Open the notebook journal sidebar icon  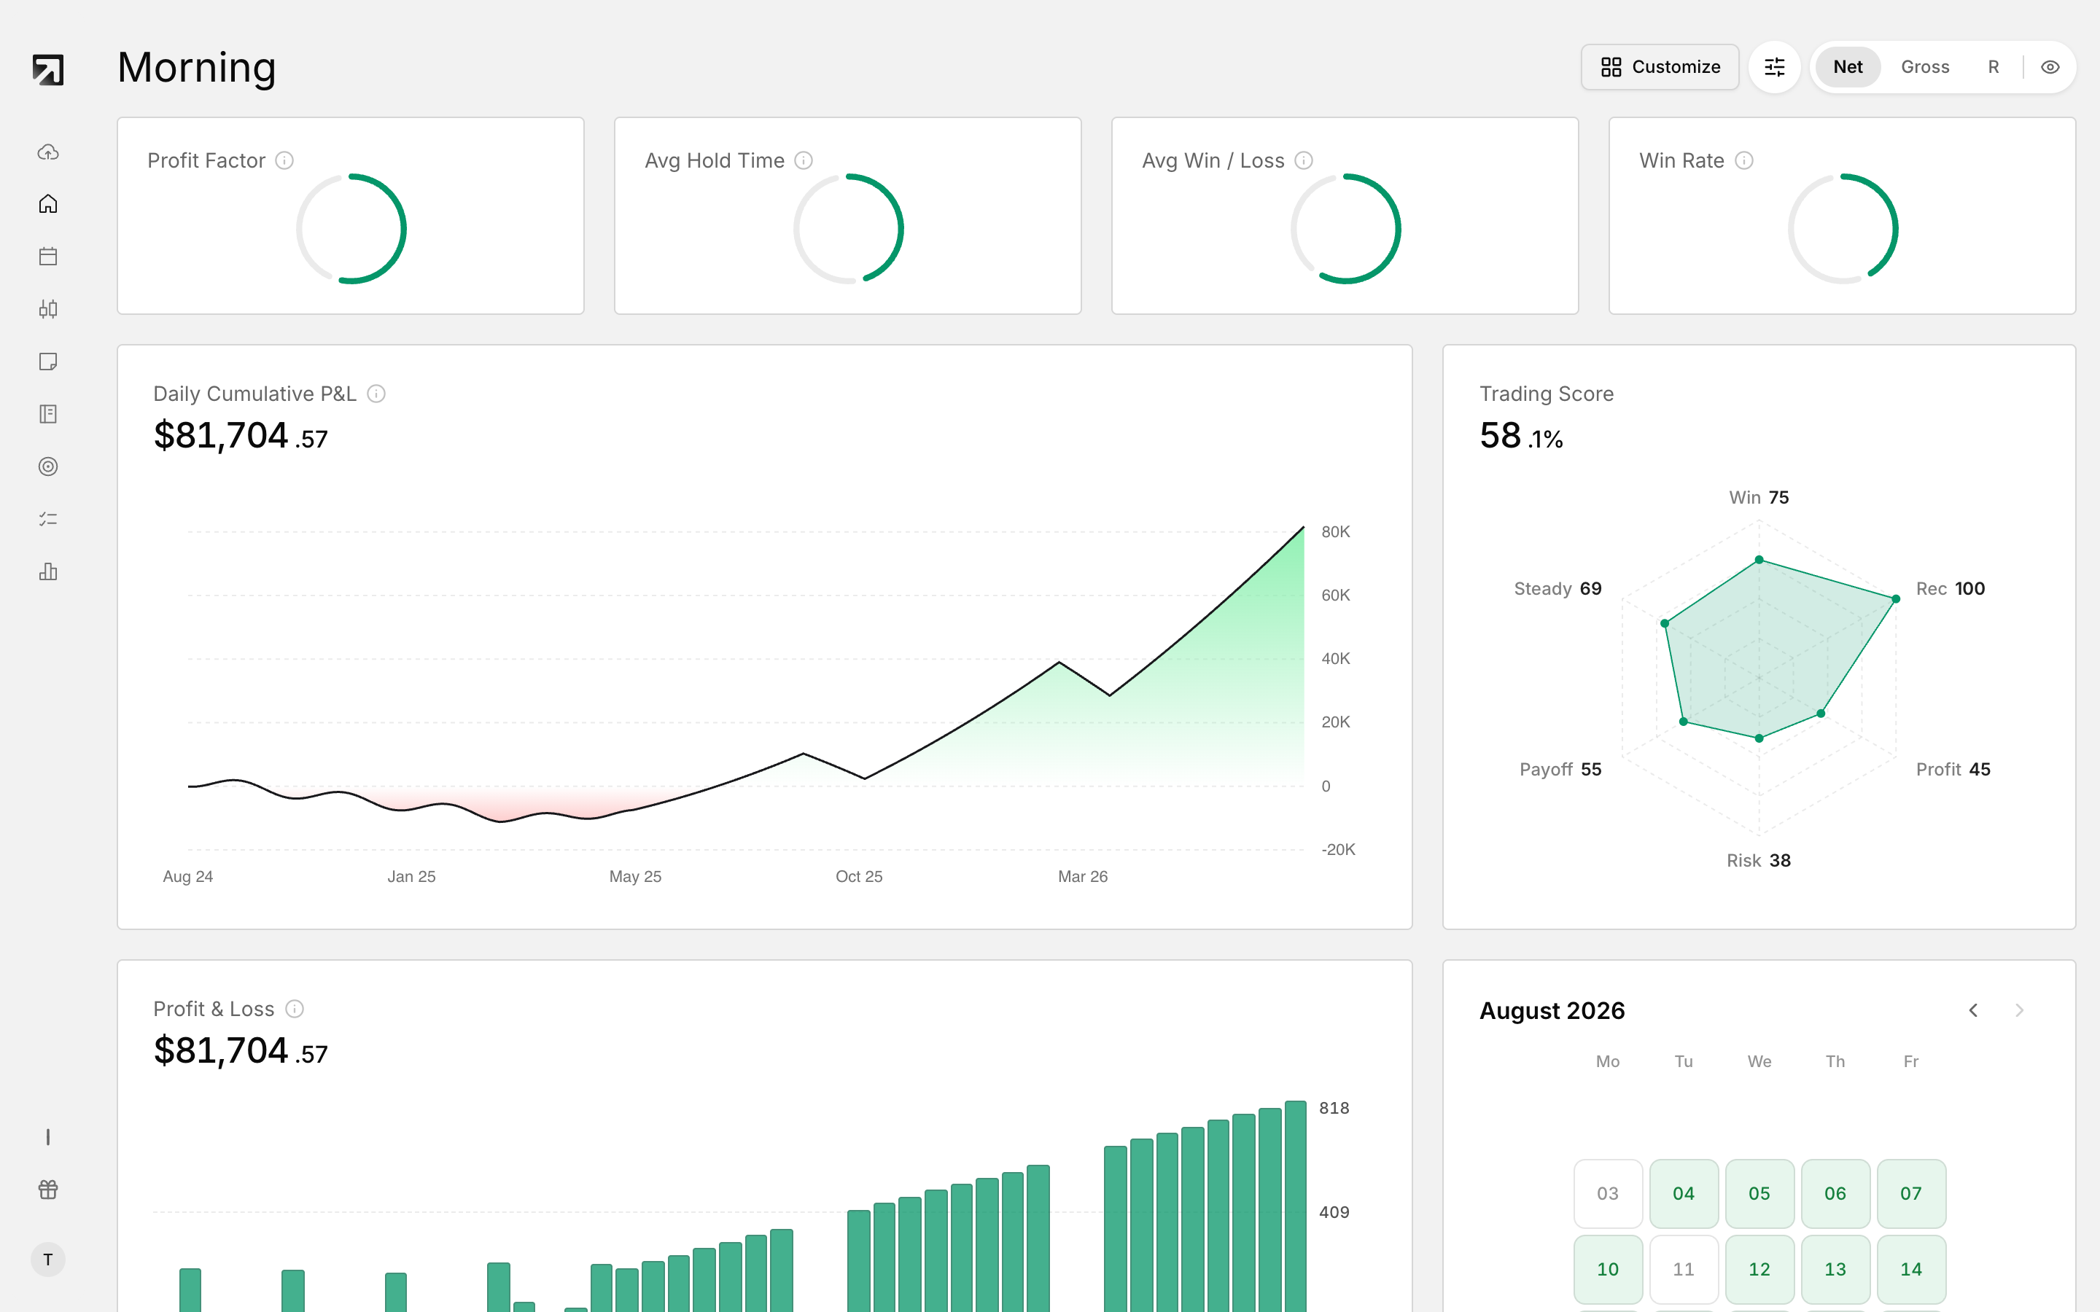47,414
